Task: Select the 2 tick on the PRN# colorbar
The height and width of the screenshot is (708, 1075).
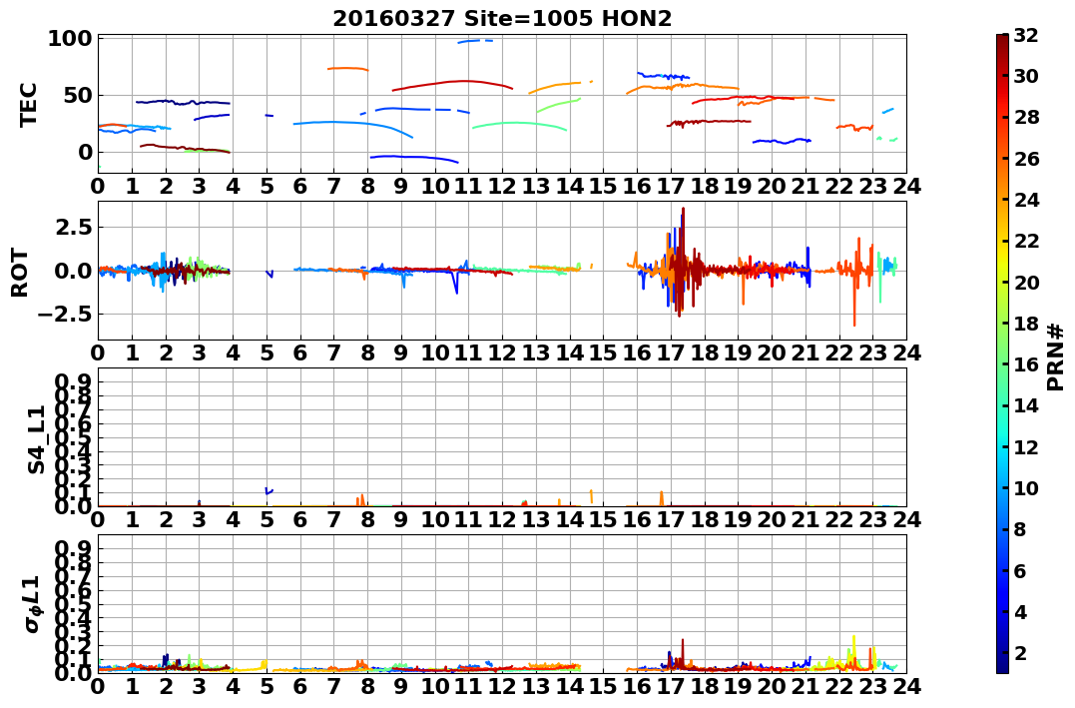Action: [1021, 652]
